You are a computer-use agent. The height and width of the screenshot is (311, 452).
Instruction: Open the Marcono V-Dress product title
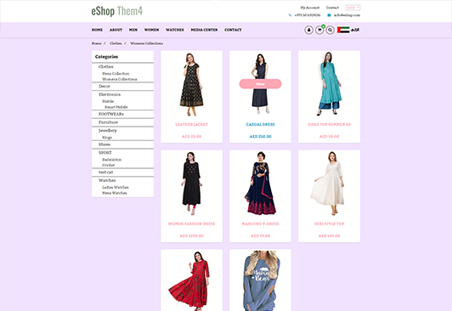point(260,224)
